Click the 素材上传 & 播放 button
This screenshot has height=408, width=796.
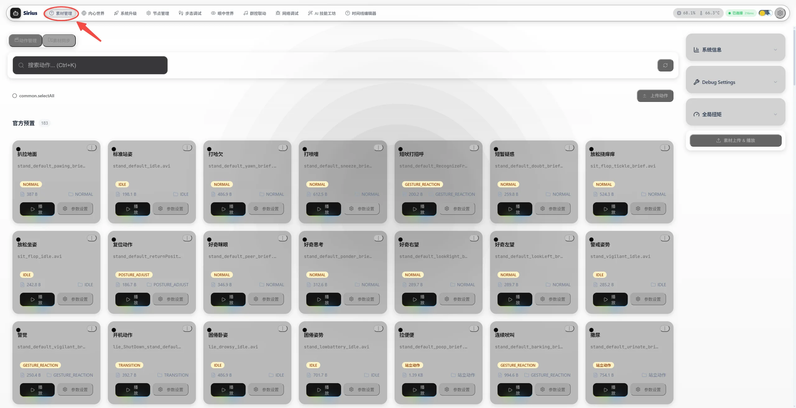pos(735,140)
